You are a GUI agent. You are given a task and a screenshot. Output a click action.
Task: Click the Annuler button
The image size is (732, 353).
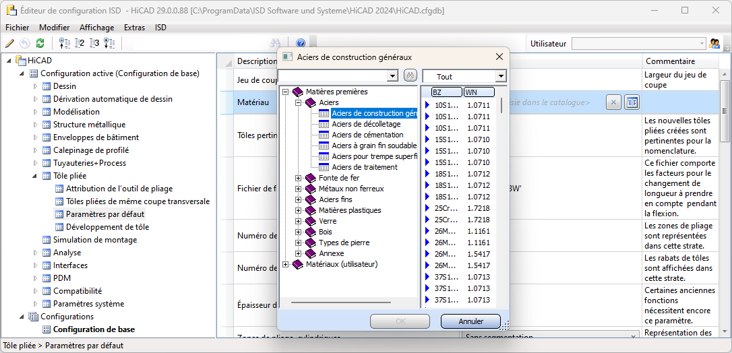(x=470, y=321)
